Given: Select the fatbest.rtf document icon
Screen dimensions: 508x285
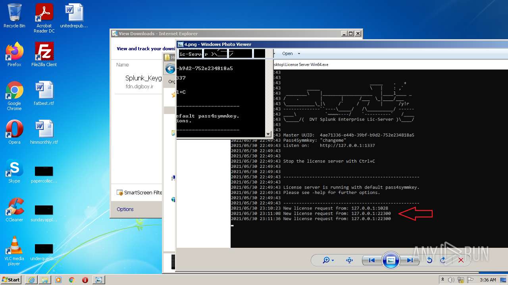Looking at the screenshot, I should click(x=44, y=93).
